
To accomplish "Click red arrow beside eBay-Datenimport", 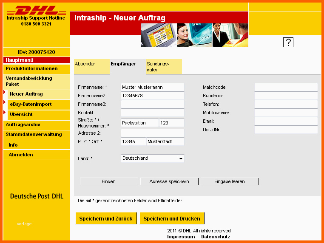I will pos(5,102).
